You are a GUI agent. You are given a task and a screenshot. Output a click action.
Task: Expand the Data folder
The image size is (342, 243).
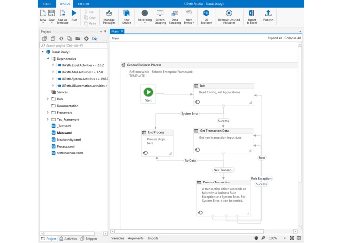click(48, 99)
